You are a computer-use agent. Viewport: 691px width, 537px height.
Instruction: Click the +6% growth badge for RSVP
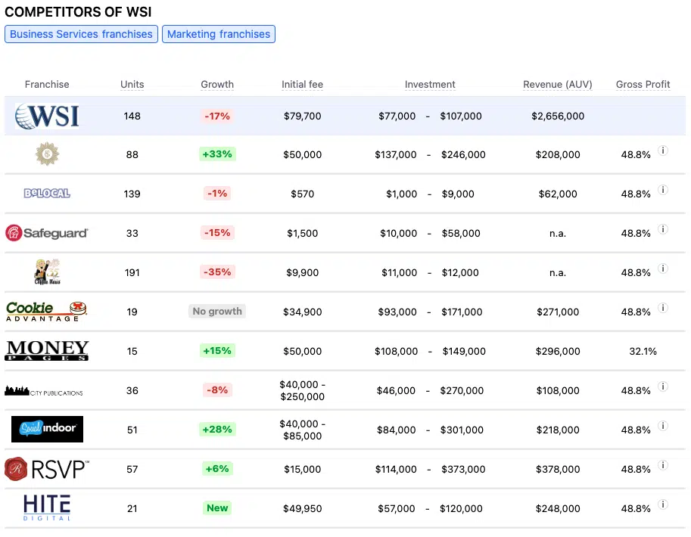tap(217, 469)
